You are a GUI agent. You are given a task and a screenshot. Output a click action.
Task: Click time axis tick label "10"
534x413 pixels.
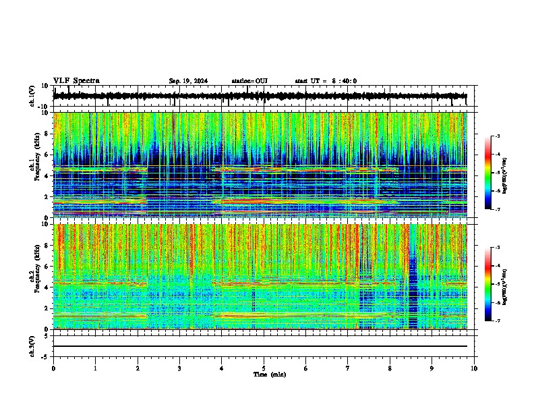tap(474, 368)
